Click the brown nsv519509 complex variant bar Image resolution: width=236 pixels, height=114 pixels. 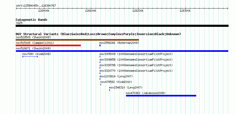77,40
